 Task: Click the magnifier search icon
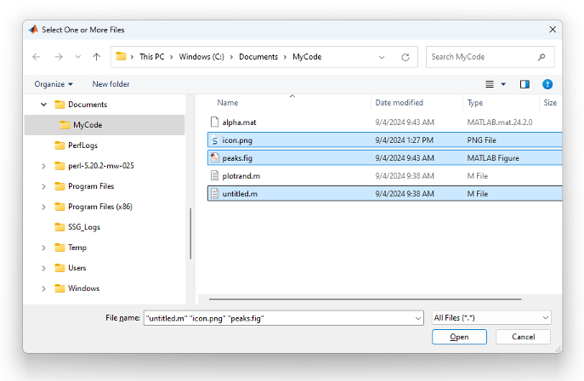coord(541,57)
